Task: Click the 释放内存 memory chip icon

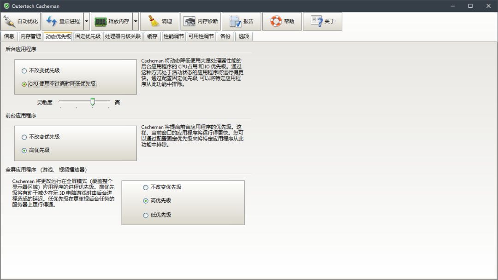Action: pyautogui.click(x=101, y=22)
